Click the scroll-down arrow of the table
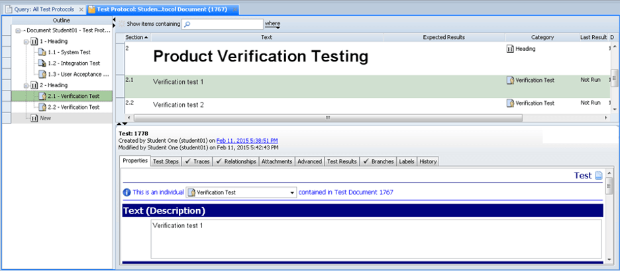This screenshot has height=271, width=620. click(614, 109)
